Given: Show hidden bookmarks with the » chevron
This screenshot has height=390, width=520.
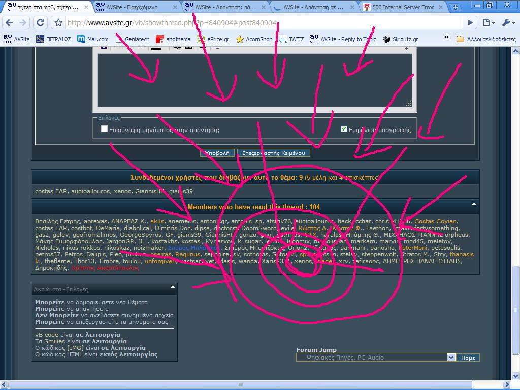Looking at the screenshot, I should (446, 37).
